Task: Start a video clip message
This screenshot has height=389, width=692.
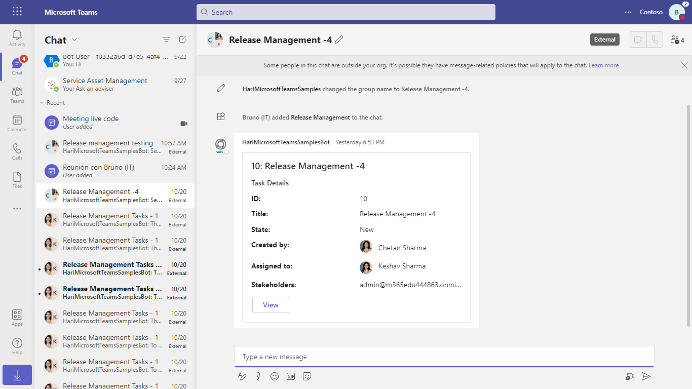Action: tap(630, 376)
